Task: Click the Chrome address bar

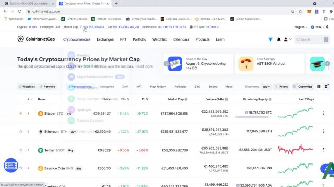Action: click(158, 11)
